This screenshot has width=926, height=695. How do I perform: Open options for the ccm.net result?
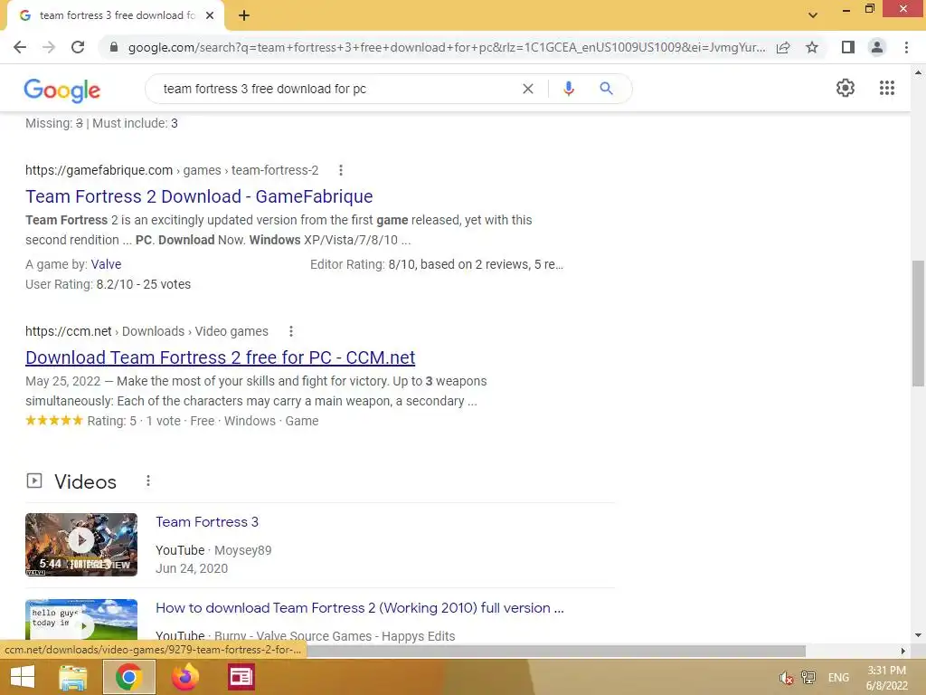click(x=290, y=331)
